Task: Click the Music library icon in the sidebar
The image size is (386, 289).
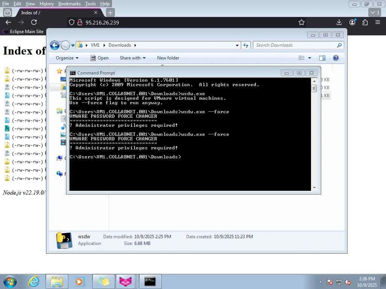Action: pyautogui.click(x=63, y=126)
